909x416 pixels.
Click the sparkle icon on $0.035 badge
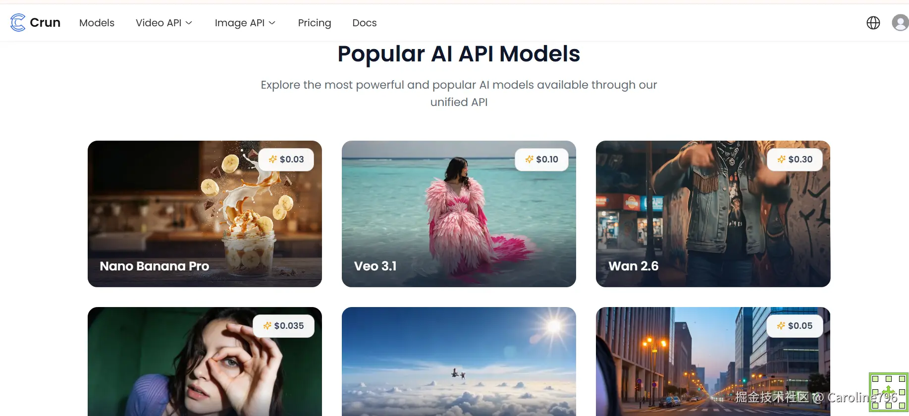tap(267, 326)
